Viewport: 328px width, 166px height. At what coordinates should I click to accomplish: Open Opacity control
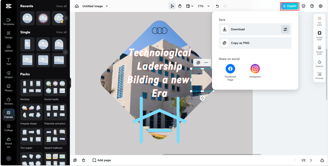(x=319, y=64)
